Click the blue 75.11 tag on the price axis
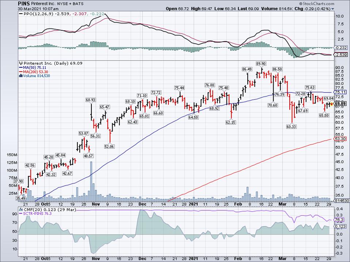This screenshot has height=262, width=350. 341,92
